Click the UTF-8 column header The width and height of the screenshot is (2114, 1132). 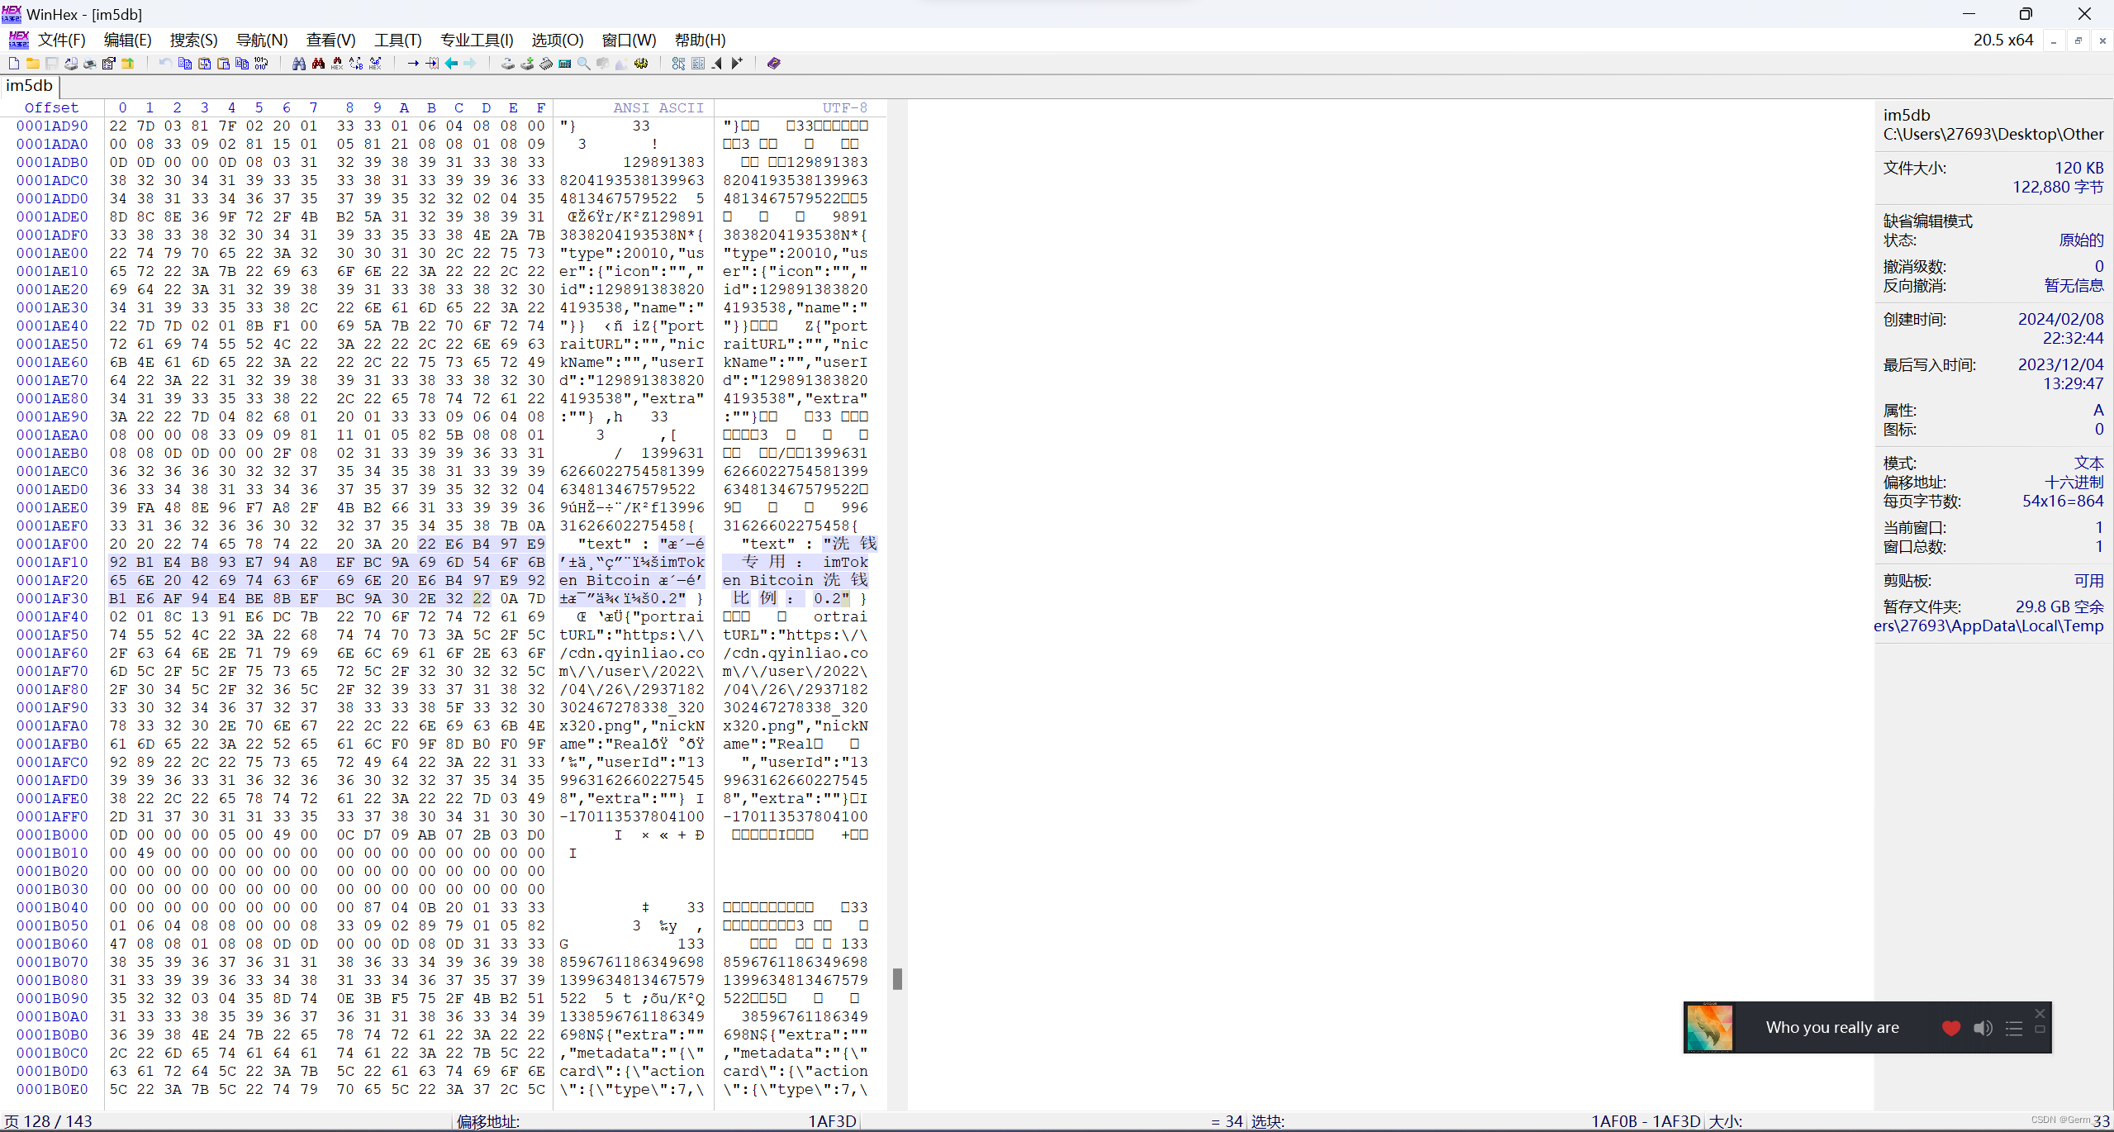coord(844,108)
